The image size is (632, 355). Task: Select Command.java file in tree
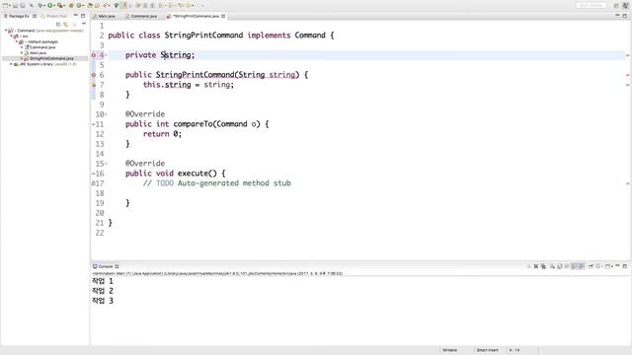coord(42,47)
